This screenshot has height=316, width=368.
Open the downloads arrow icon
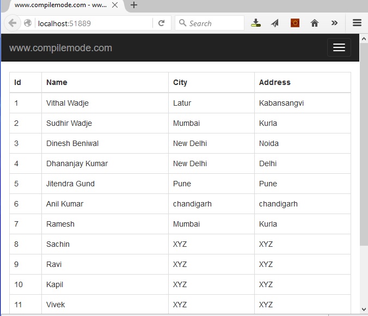[x=256, y=23]
